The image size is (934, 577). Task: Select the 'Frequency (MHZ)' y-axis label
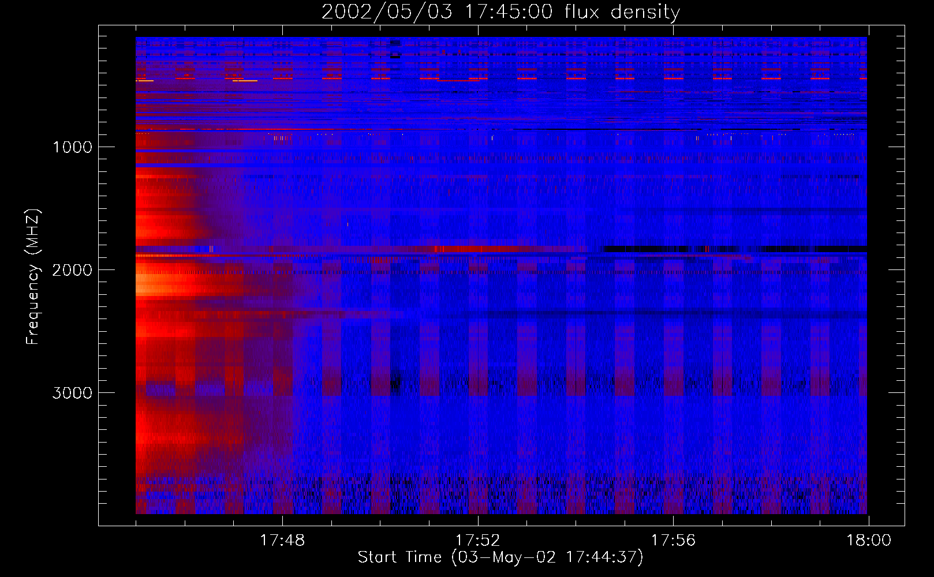point(33,277)
